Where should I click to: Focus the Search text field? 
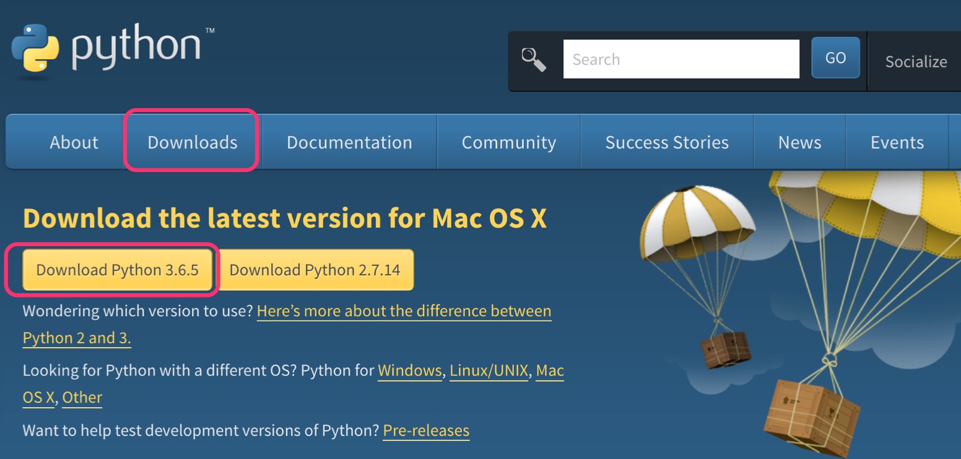(681, 59)
